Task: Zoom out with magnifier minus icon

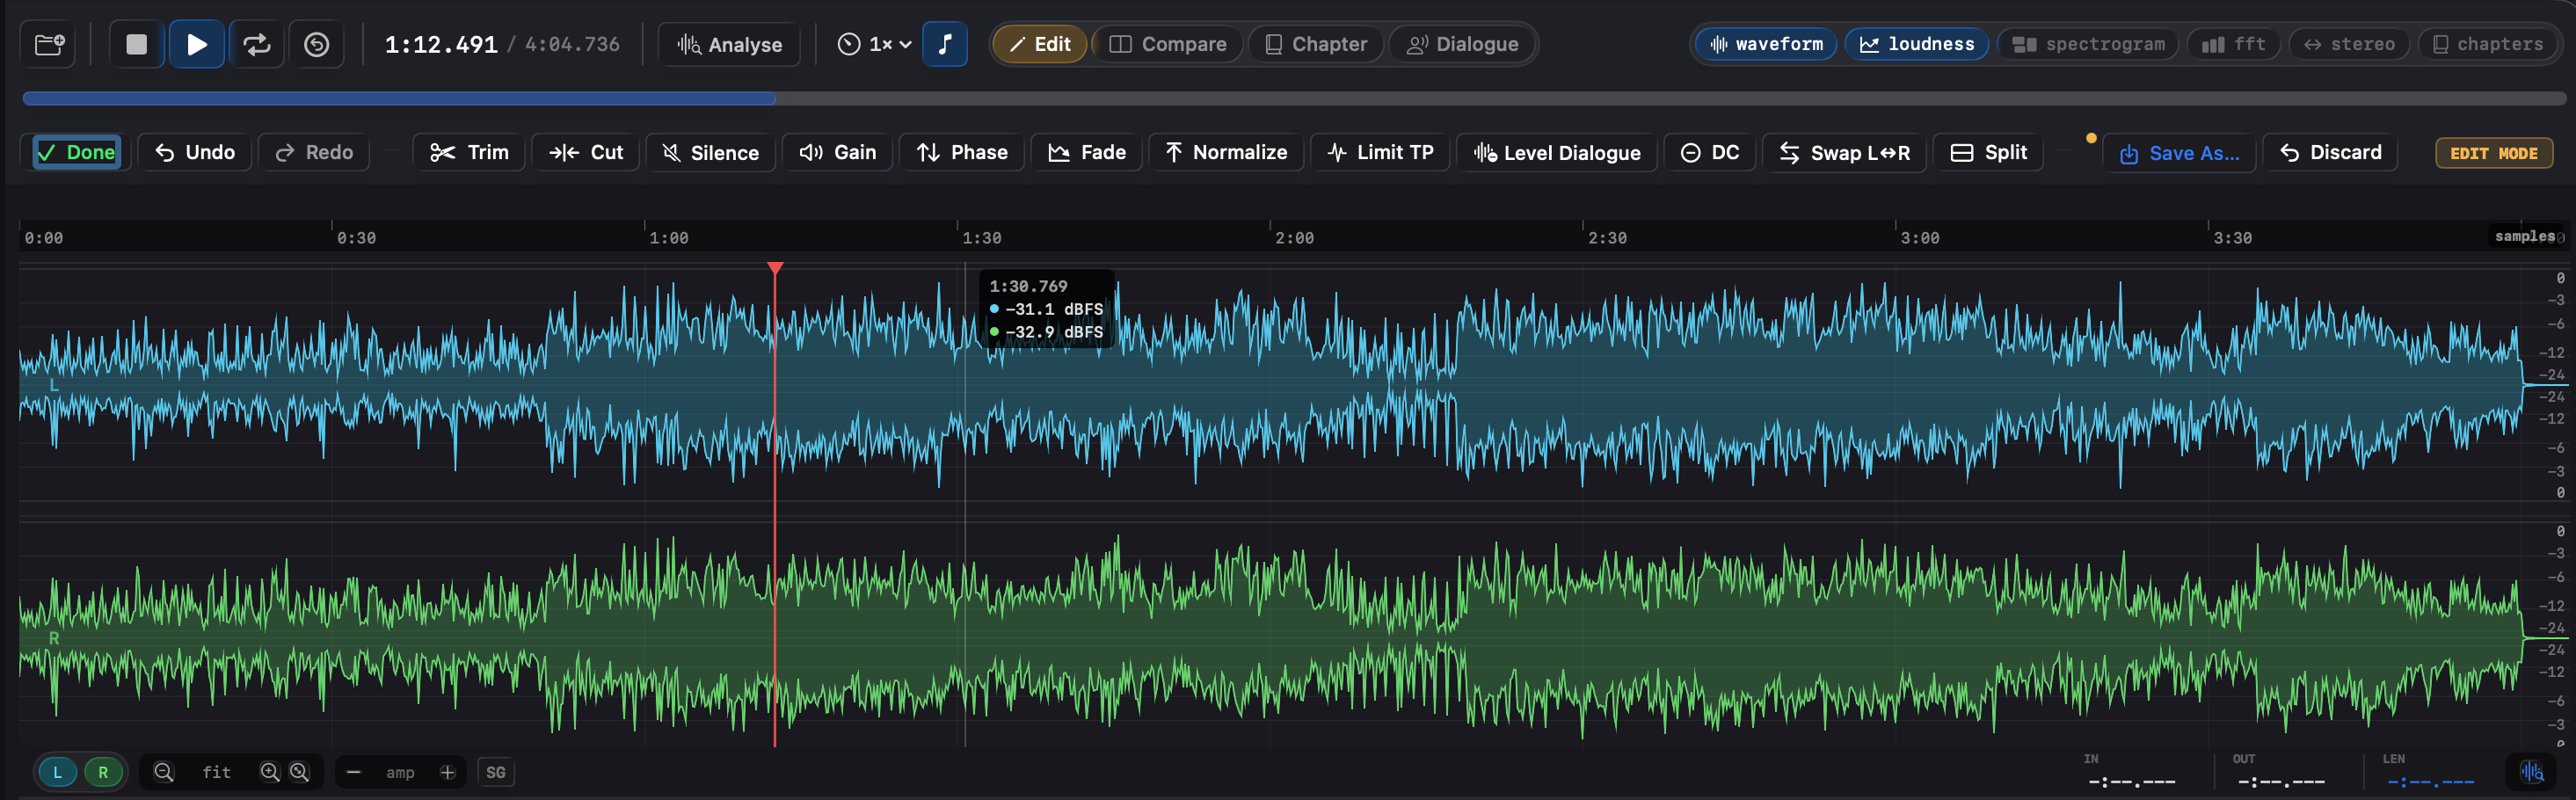Action: (164, 772)
